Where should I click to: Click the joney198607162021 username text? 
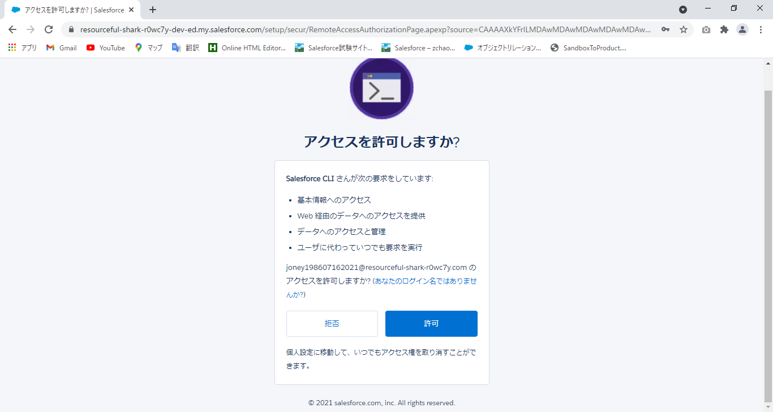point(376,267)
